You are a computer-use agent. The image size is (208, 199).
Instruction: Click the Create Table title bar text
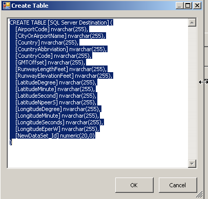tap(30, 6)
